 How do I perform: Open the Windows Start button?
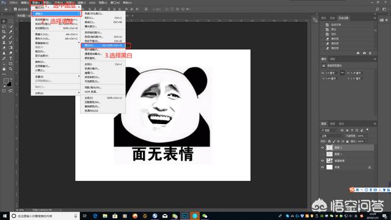pos(5,216)
